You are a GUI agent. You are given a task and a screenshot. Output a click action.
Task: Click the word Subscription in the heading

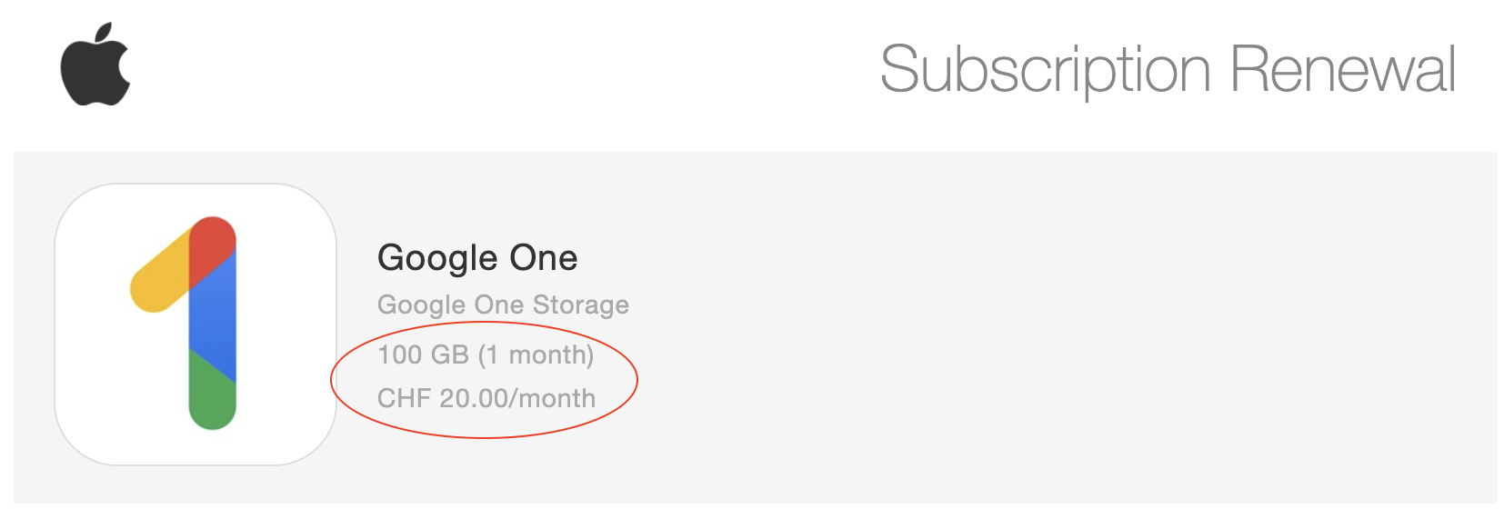coord(1046,70)
